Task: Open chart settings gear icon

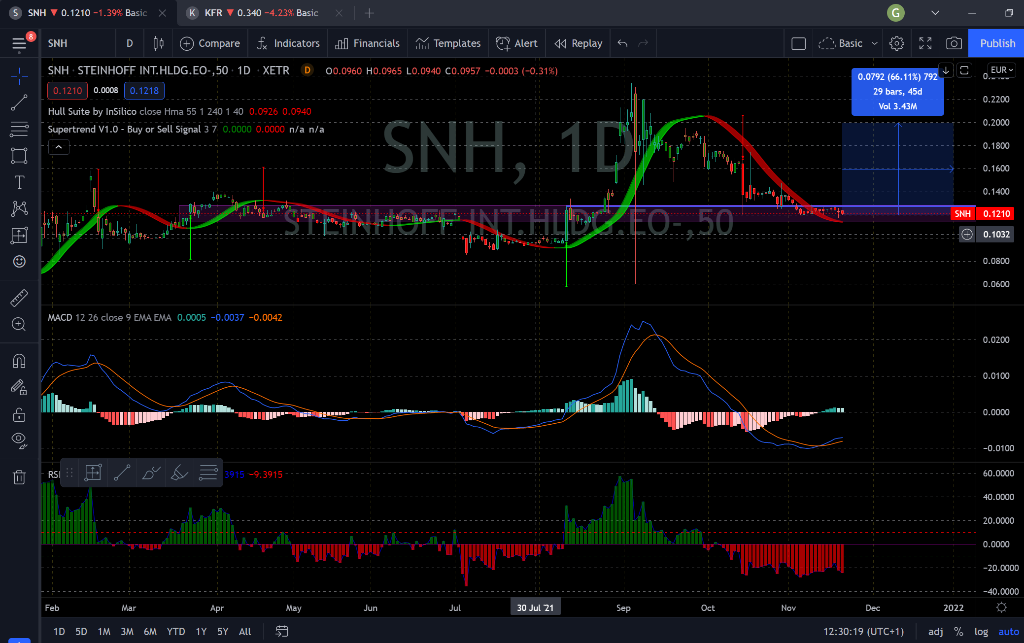Action: 896,43
